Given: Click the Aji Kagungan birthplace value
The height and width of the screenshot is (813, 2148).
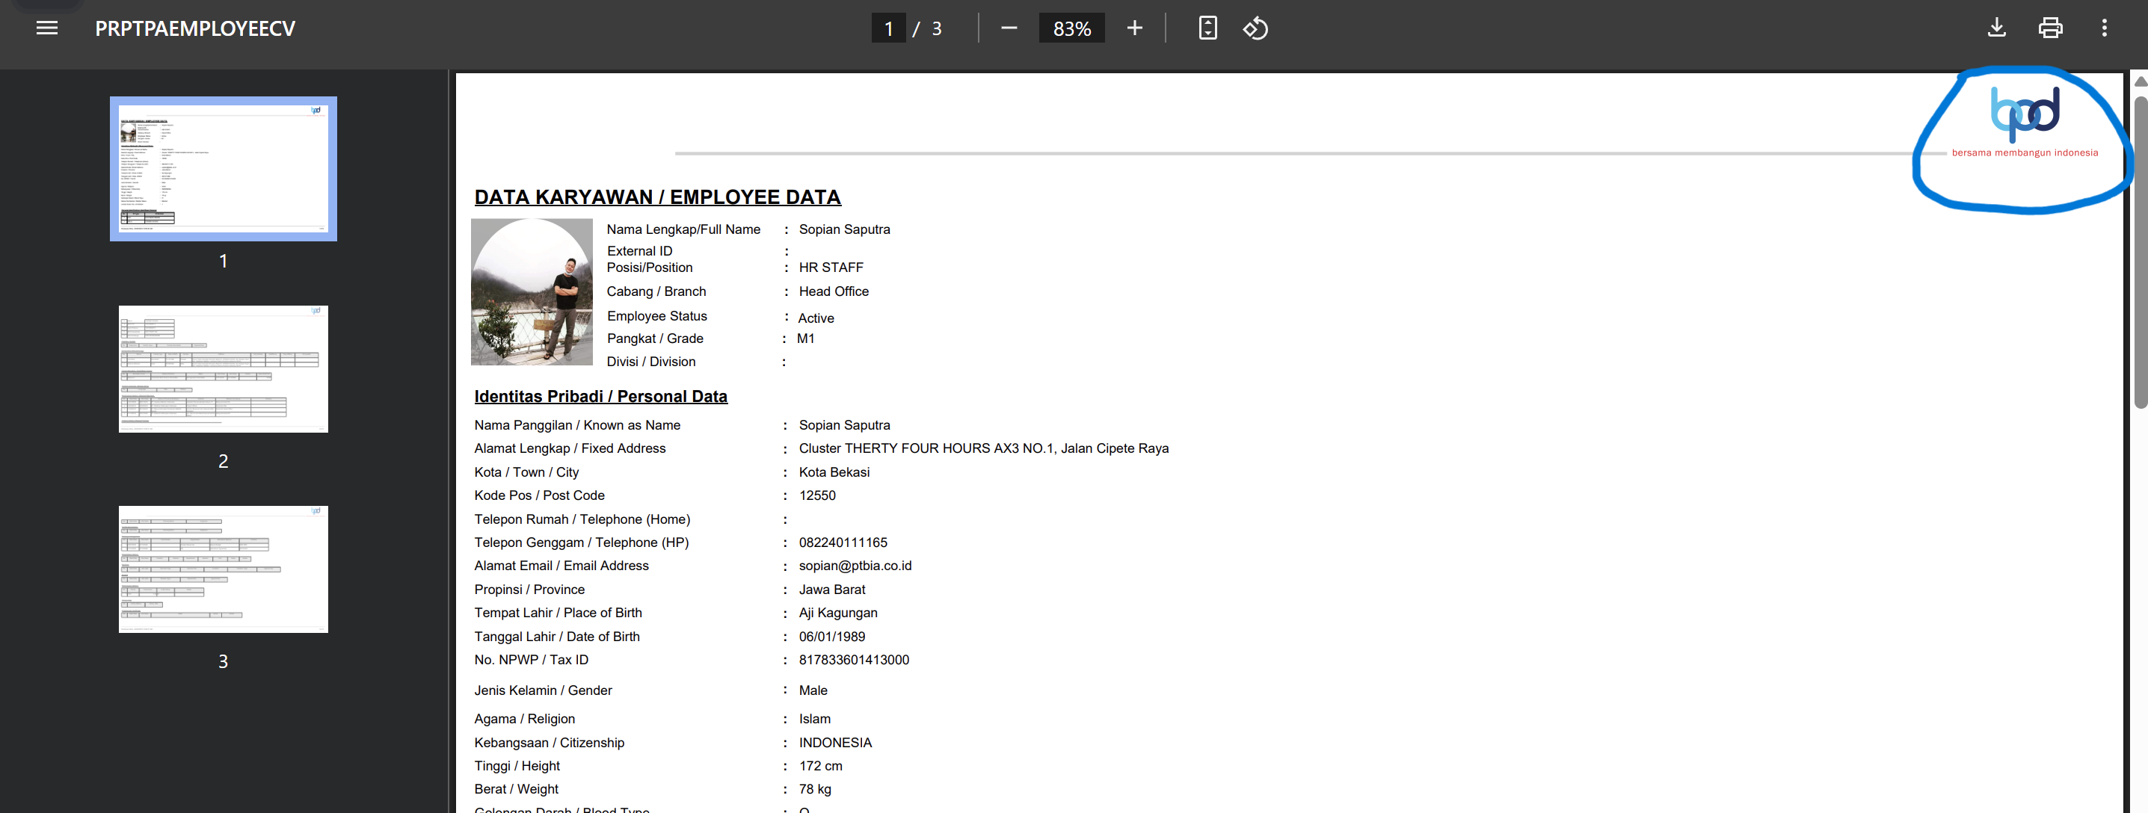Looking at the screenshot, I should pos(838,613).
